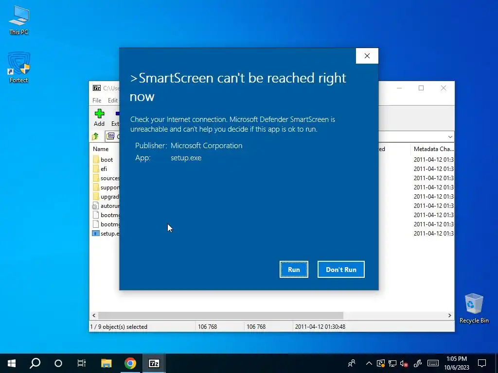This screenshot has width=498, height=373.
Task: Open Task View from the taskbar
Action: [82, 363]
